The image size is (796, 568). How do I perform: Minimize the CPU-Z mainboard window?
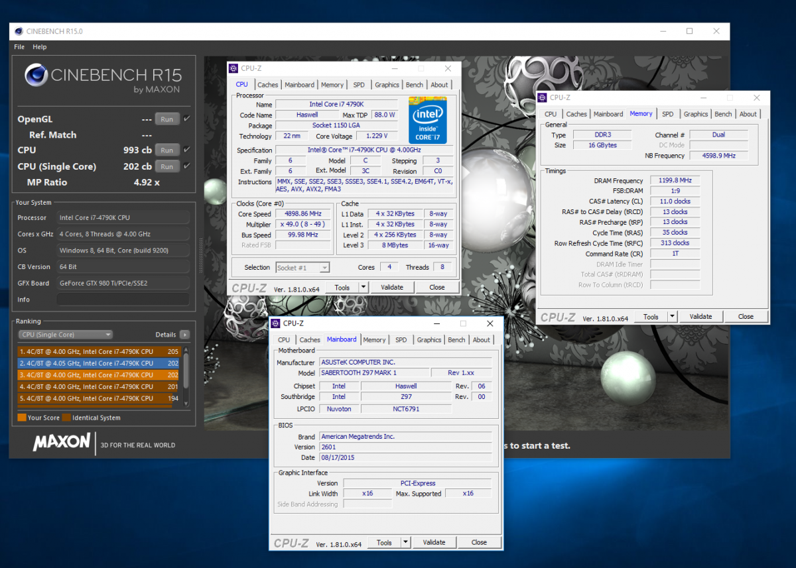point(436,323)
